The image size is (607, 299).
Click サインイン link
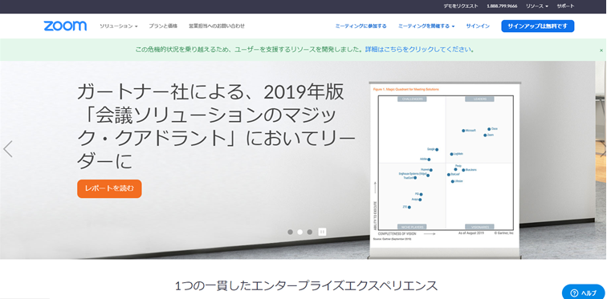click(x=478, y=26)
